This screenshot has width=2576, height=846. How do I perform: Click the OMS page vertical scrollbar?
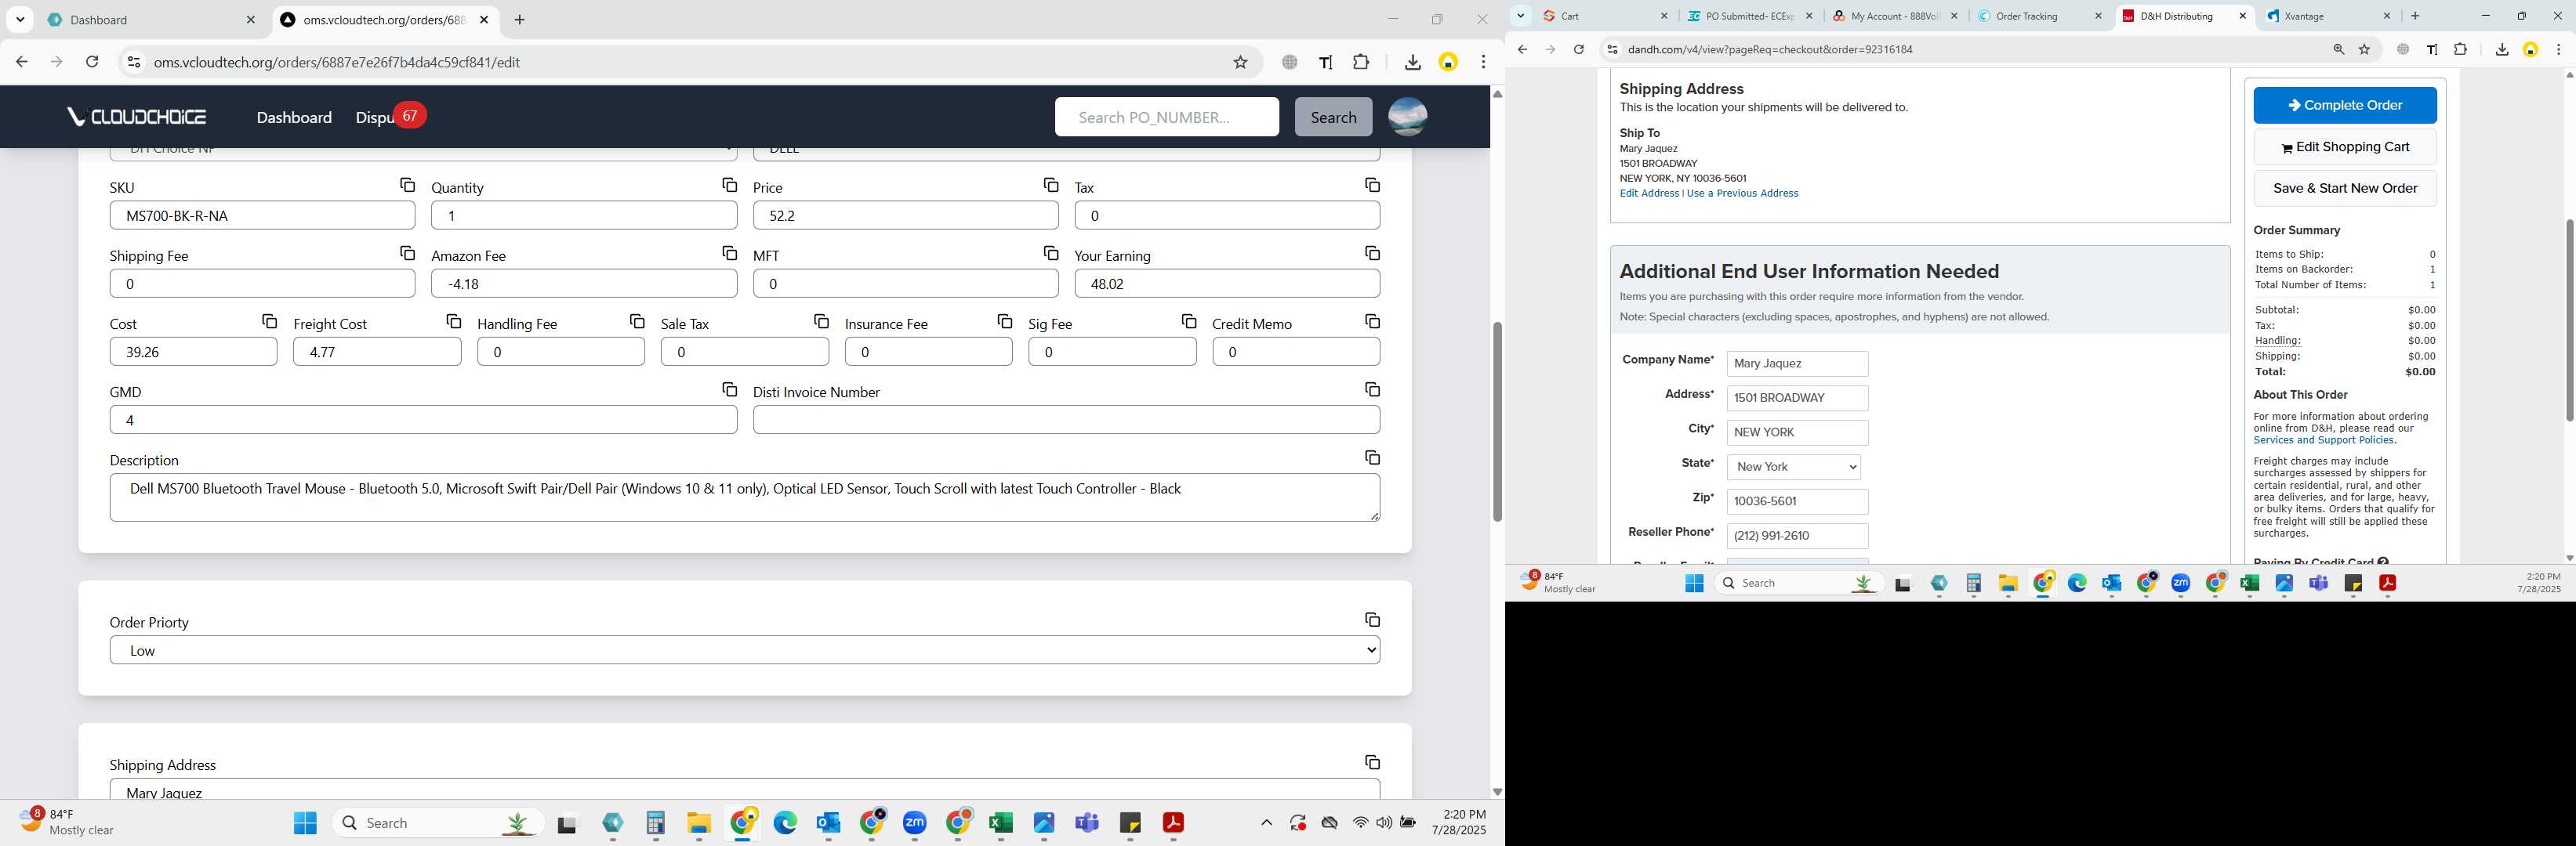click(1497, 421)
